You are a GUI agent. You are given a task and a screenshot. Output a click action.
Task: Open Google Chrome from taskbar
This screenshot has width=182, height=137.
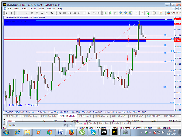click(50, 132)
